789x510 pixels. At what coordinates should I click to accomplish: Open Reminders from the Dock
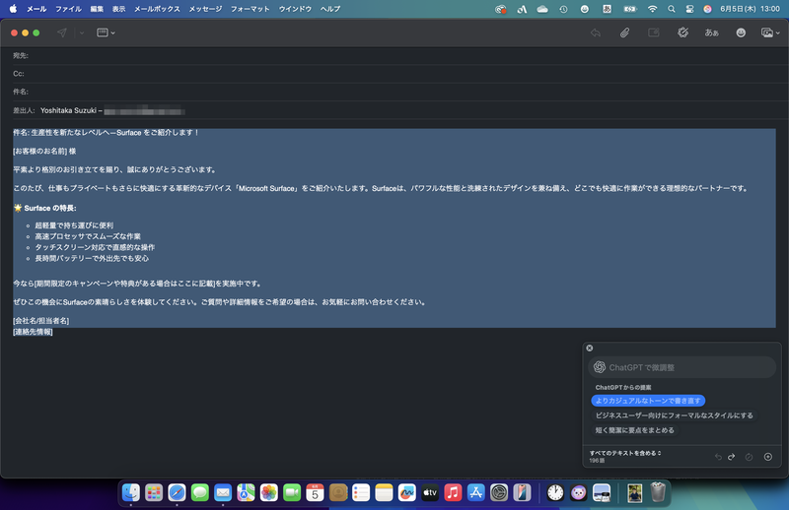click(x=361, y=492)
